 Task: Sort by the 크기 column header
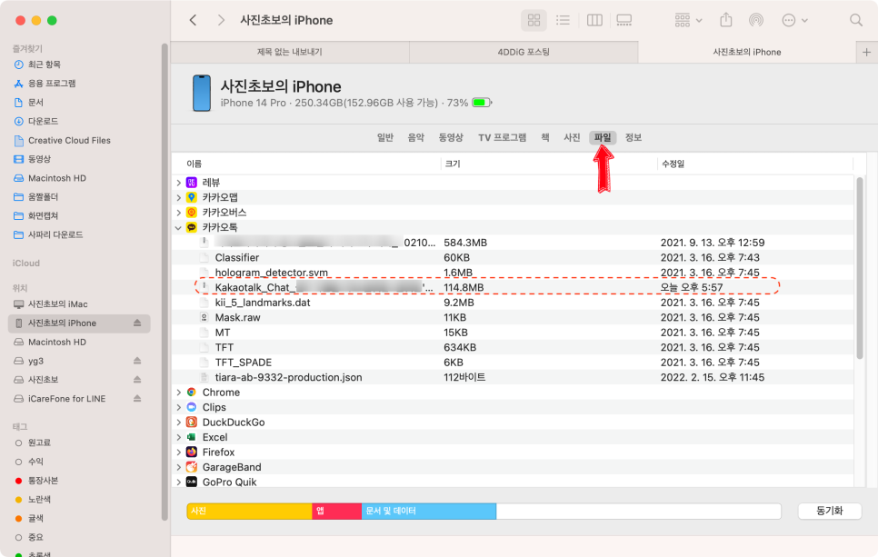click(x=453, y=164)
